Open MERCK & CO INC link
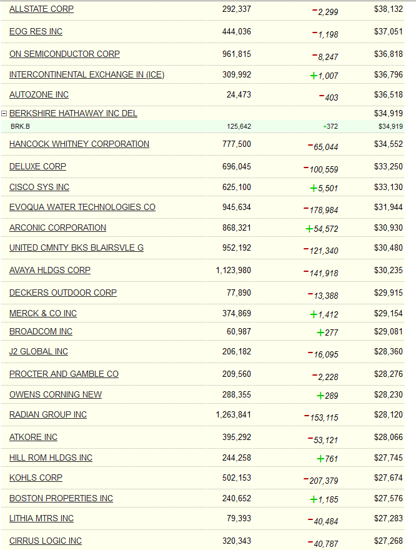This screenshot has height=550, width=416. coord(42,314)
